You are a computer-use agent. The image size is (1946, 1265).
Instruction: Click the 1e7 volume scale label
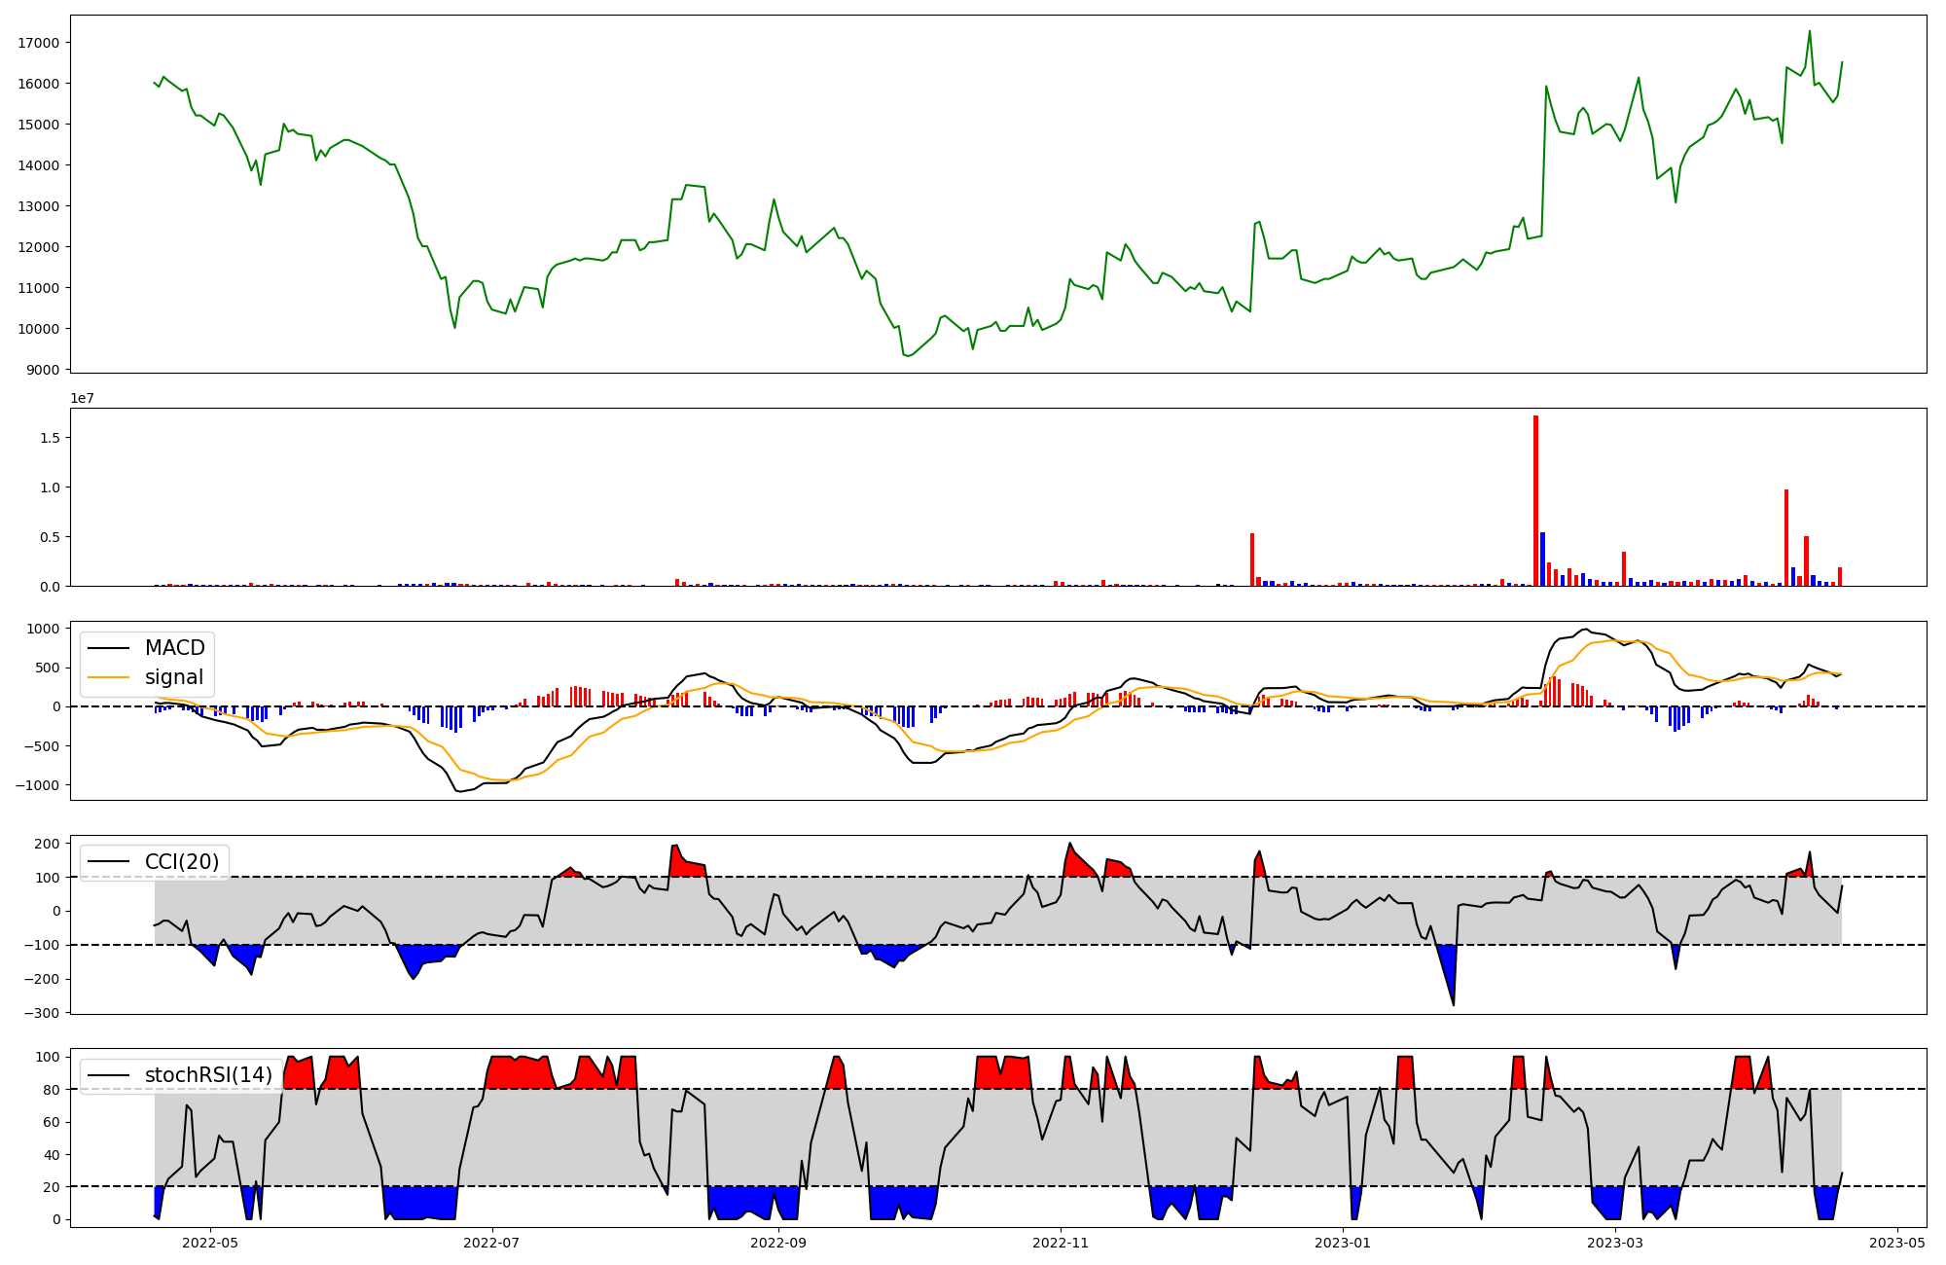point(82,398)
